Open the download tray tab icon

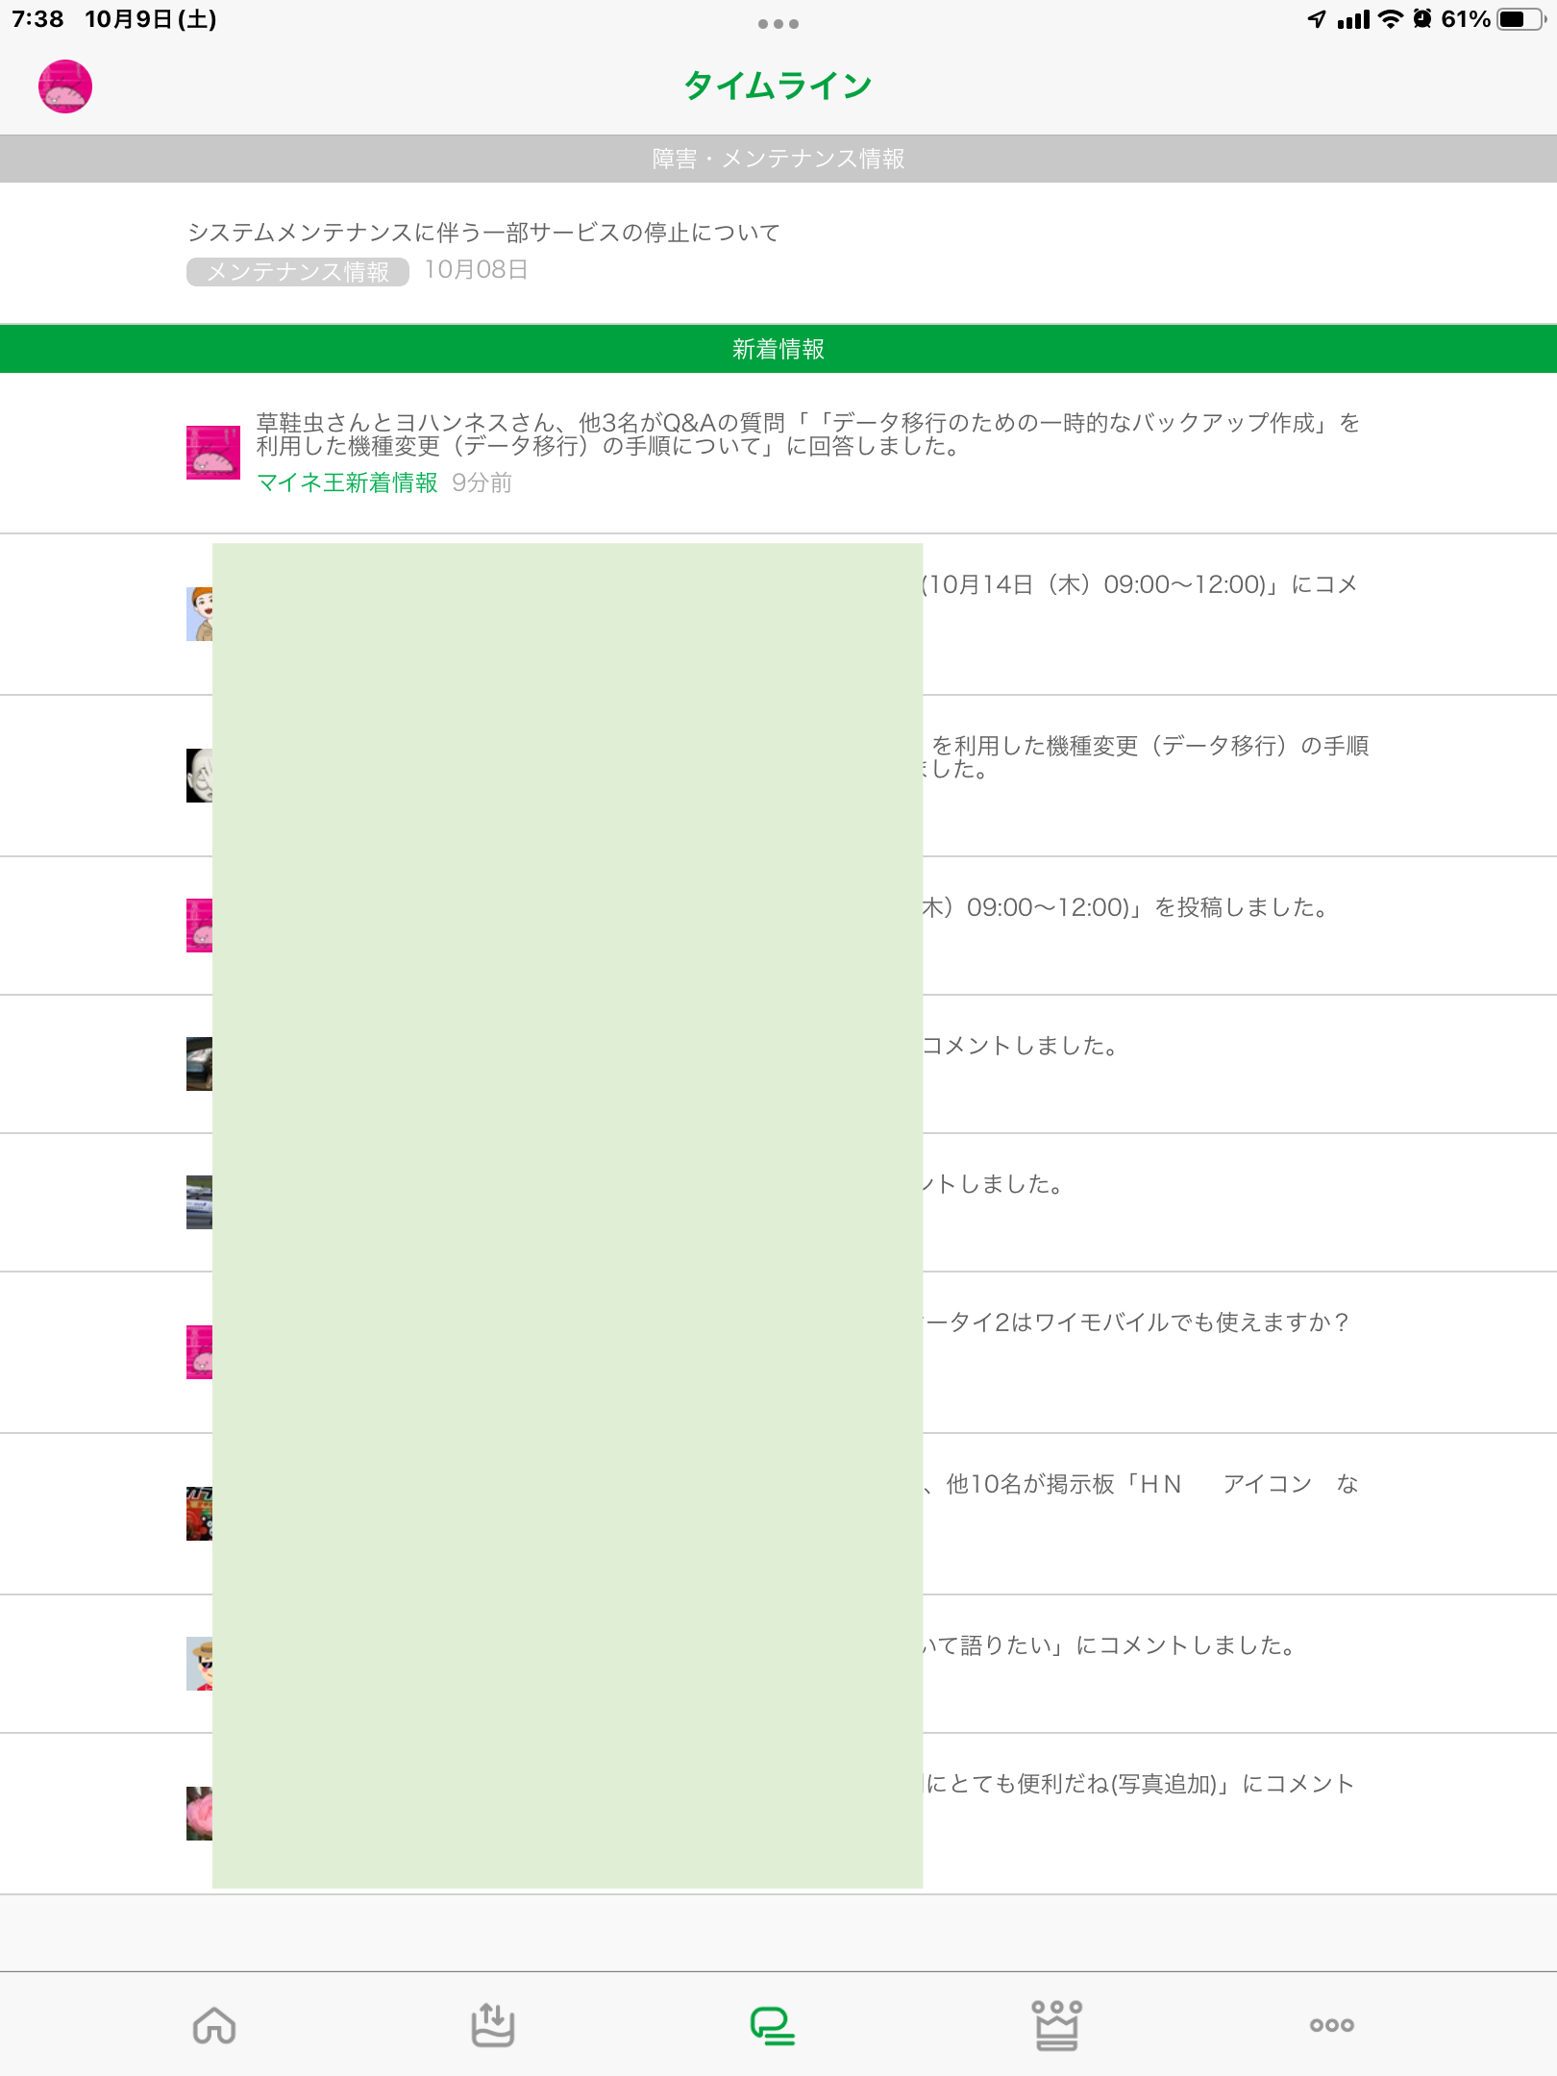(493, 2024)
